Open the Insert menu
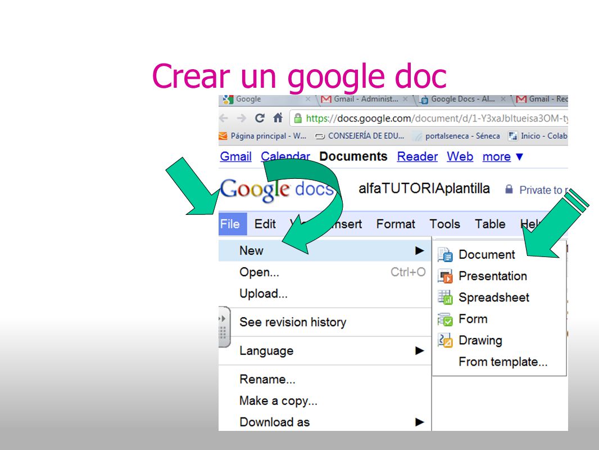Screen dimensions: 599x450 pyautogui.click(x=347, y=224)
